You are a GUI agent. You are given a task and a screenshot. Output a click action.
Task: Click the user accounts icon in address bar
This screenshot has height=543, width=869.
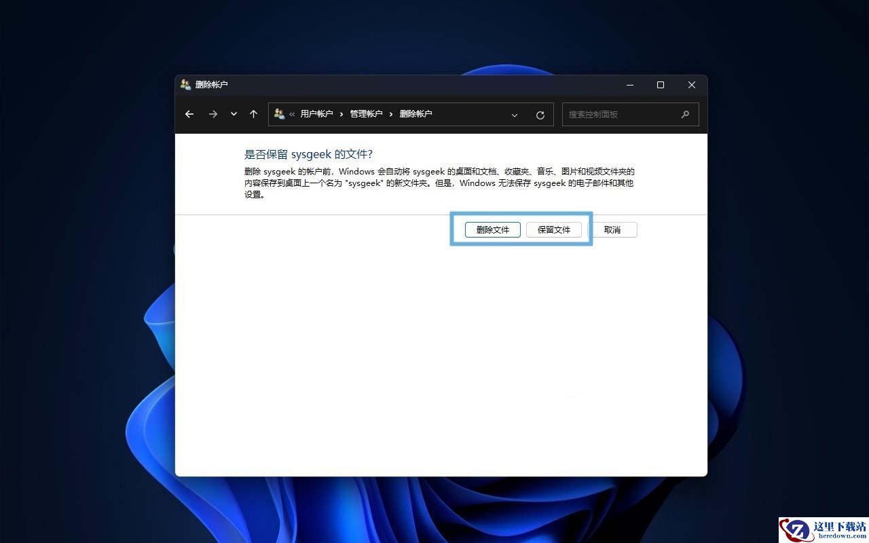click(x=279, y=114)
